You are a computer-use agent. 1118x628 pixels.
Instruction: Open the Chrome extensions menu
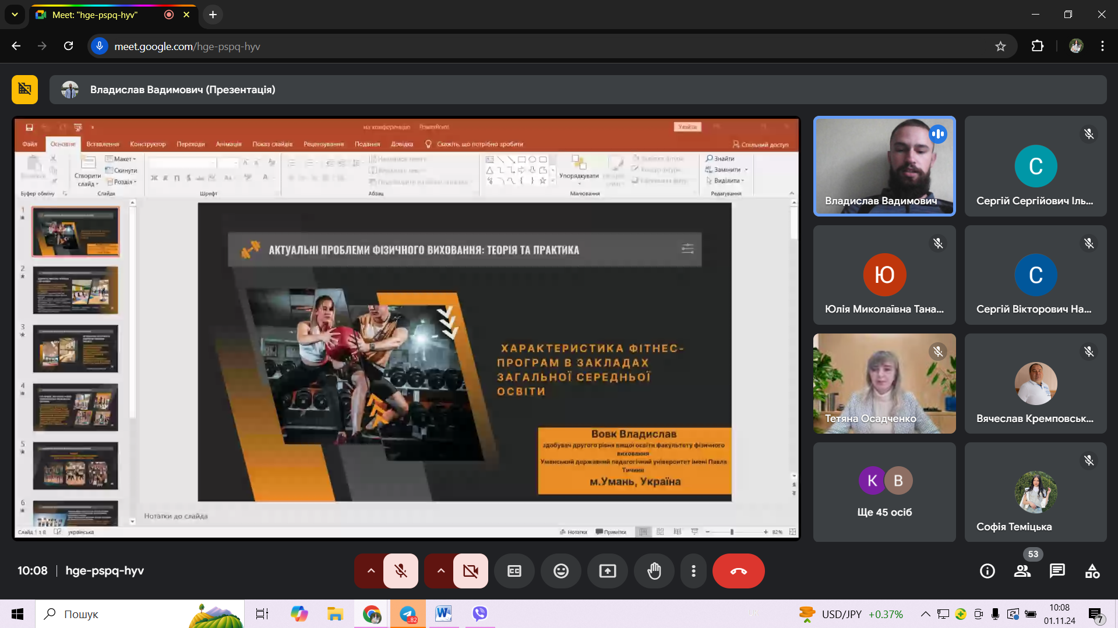click(1038, 46)
